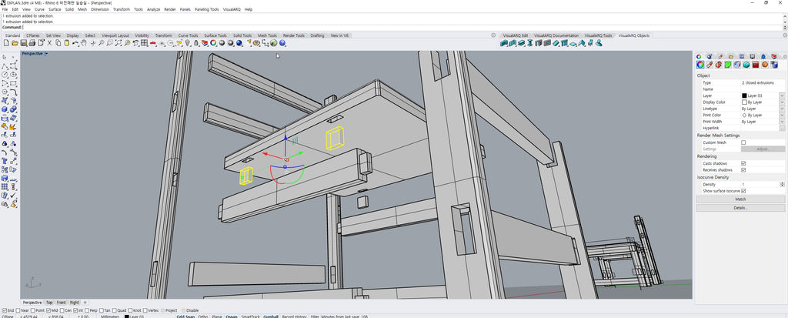Click the Open file folder icon
Viewport: 788px width, 318px height.
pyautogui.click(x=14, y=43)
